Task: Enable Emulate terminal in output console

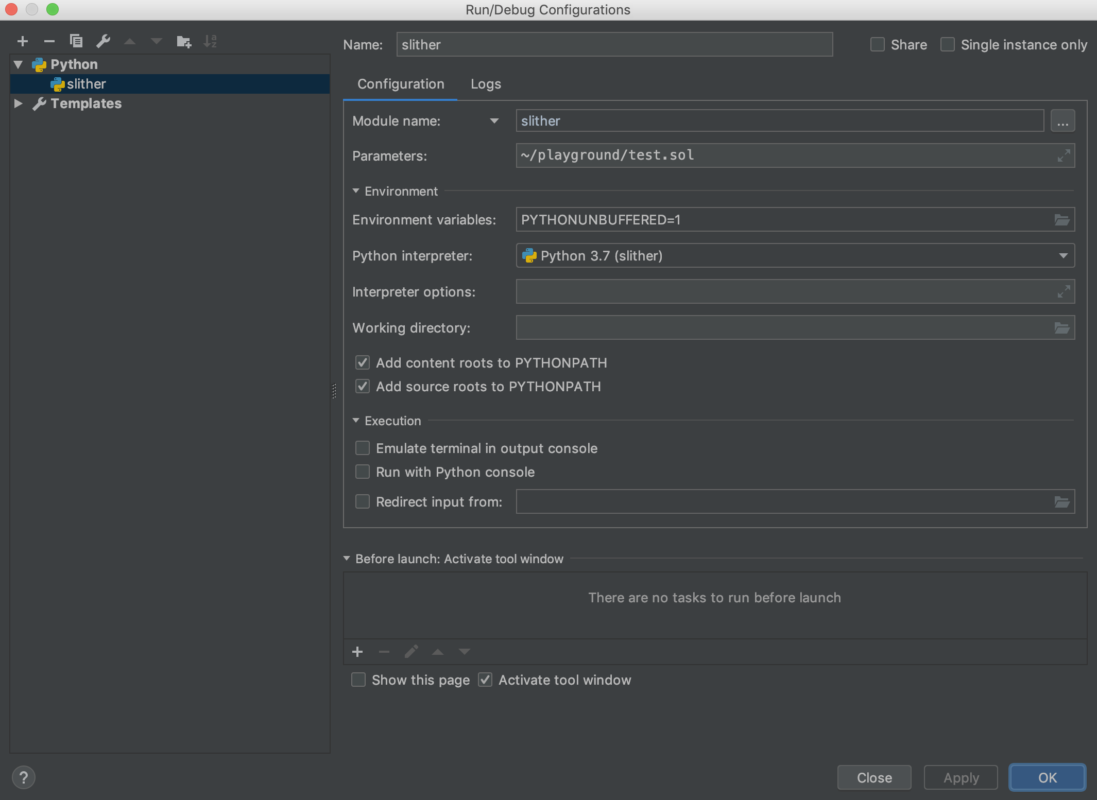Action: (x=362, y=448)
